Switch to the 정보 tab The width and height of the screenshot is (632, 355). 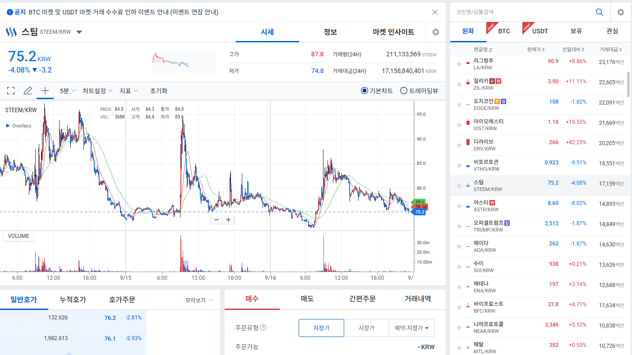click(x=330, y=32)
